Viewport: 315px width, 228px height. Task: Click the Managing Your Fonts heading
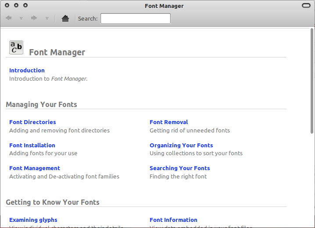click(41, 104)
